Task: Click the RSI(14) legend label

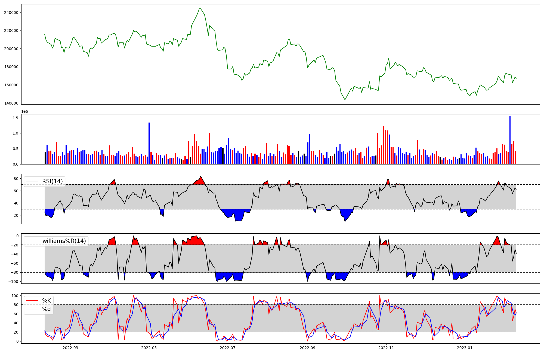Action: (52, 181)
